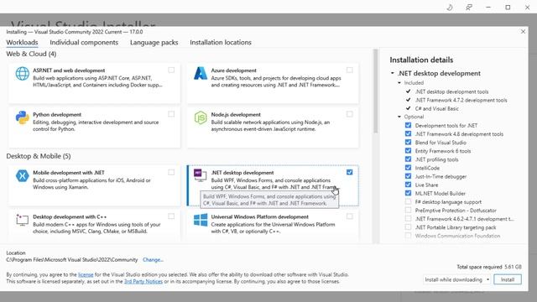Uncheck Live Share optional component
Screen dimensions: 537x302
pos(408,185)
